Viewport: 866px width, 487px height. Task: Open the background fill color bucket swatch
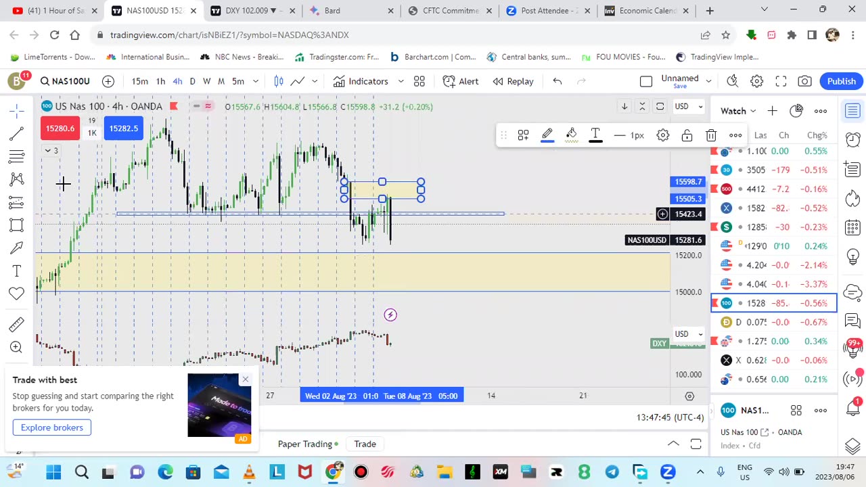[572, 135]
